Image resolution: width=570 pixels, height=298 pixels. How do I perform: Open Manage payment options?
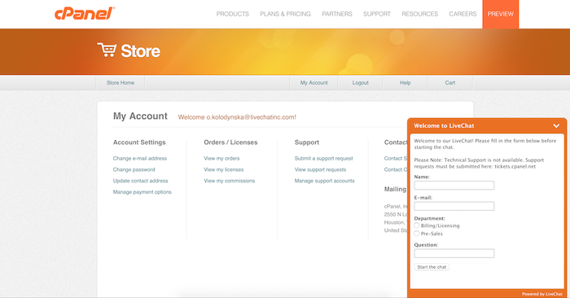click(142, 192)
